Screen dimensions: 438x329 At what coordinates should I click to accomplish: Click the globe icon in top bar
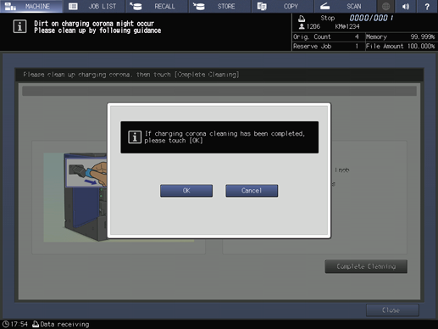coord(385,6)
